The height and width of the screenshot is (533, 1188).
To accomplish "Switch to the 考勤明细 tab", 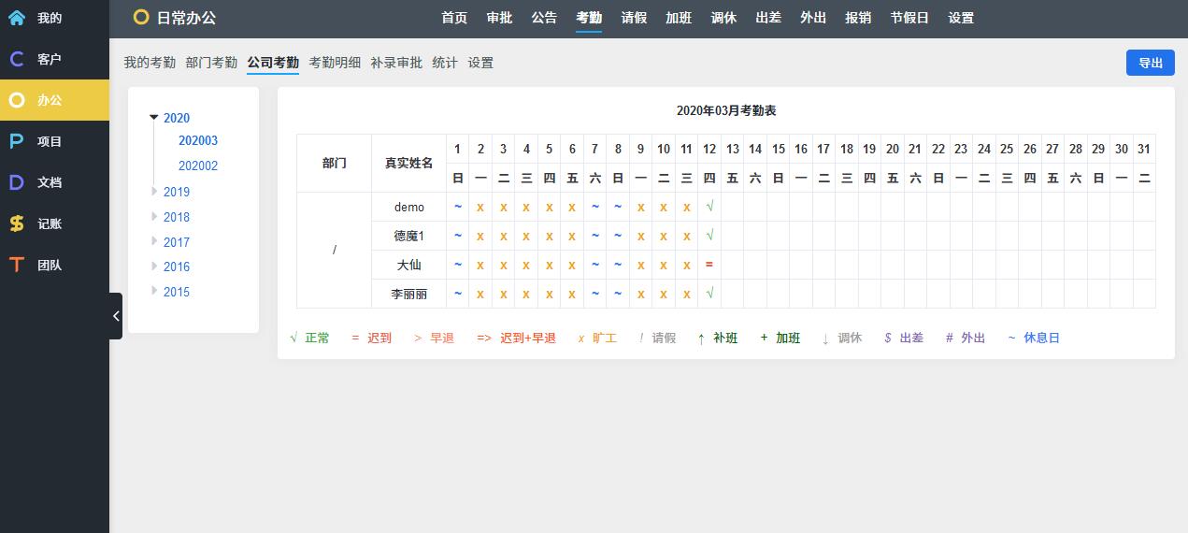I will [x=335, y=63].
